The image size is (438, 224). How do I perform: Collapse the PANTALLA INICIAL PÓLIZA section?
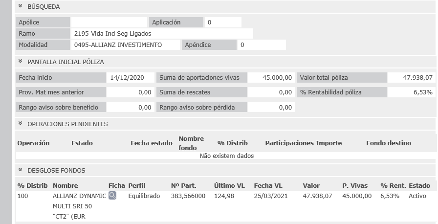(x=21, y=62)
